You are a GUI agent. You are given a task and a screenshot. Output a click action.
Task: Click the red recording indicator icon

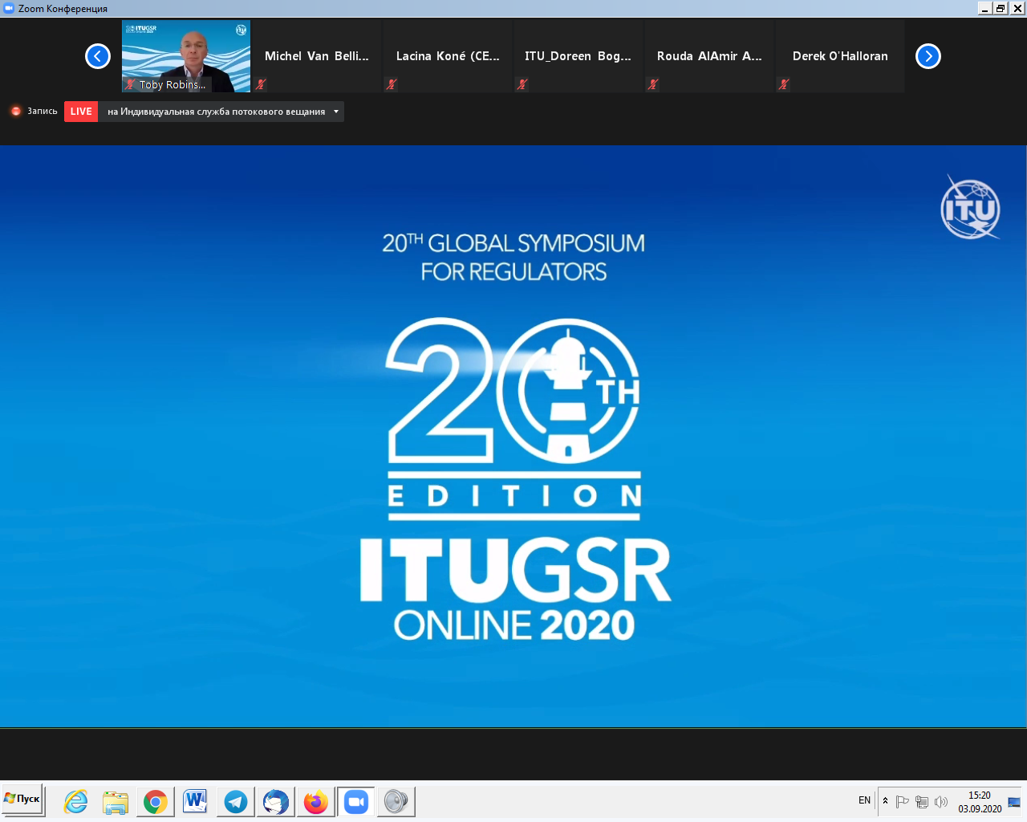15,111
